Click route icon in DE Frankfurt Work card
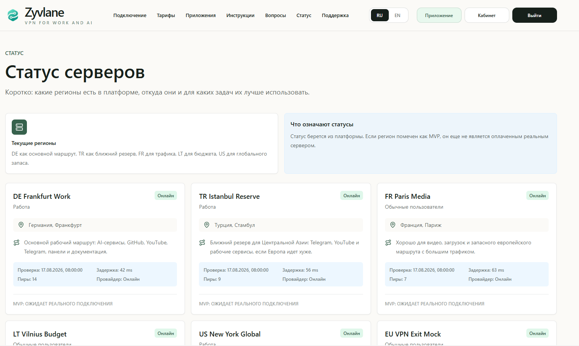Screen dimensions: 579x346 pos(17,242)
